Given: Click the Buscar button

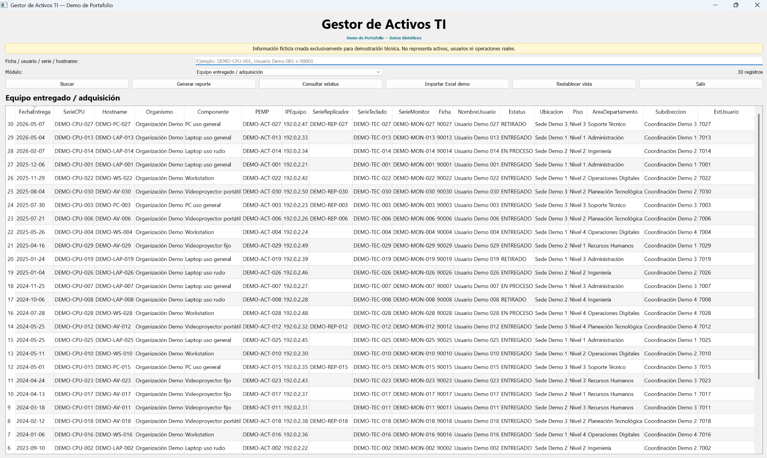Looking at the screenshot, I should pos(67,84).
